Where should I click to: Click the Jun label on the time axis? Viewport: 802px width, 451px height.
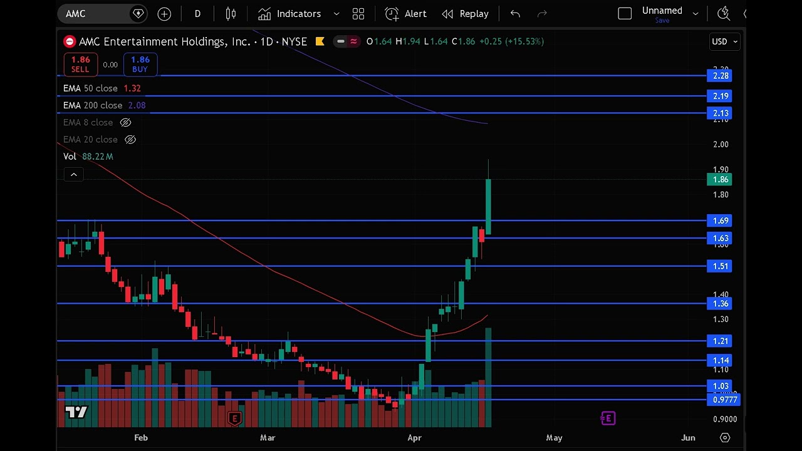pyautogui.click(x=688, y=438)
